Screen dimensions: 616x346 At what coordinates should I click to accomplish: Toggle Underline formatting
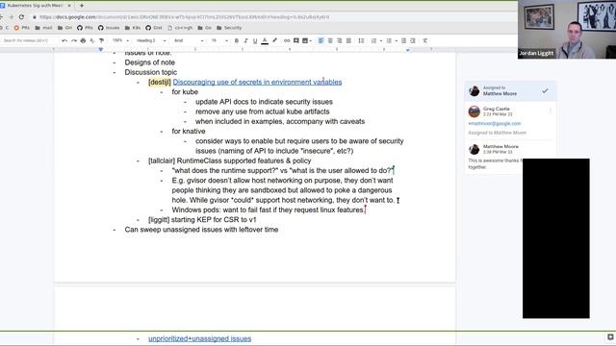(255, 40)
